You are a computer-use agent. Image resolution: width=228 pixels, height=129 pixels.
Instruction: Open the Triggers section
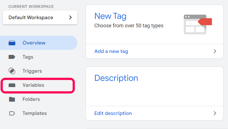(32, 71)
